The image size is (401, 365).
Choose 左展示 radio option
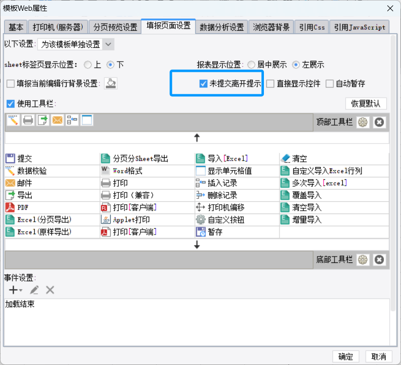coord(296,65)
